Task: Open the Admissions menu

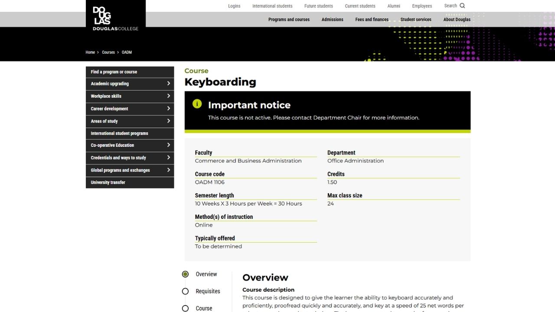Action: [x=333, y=19]
